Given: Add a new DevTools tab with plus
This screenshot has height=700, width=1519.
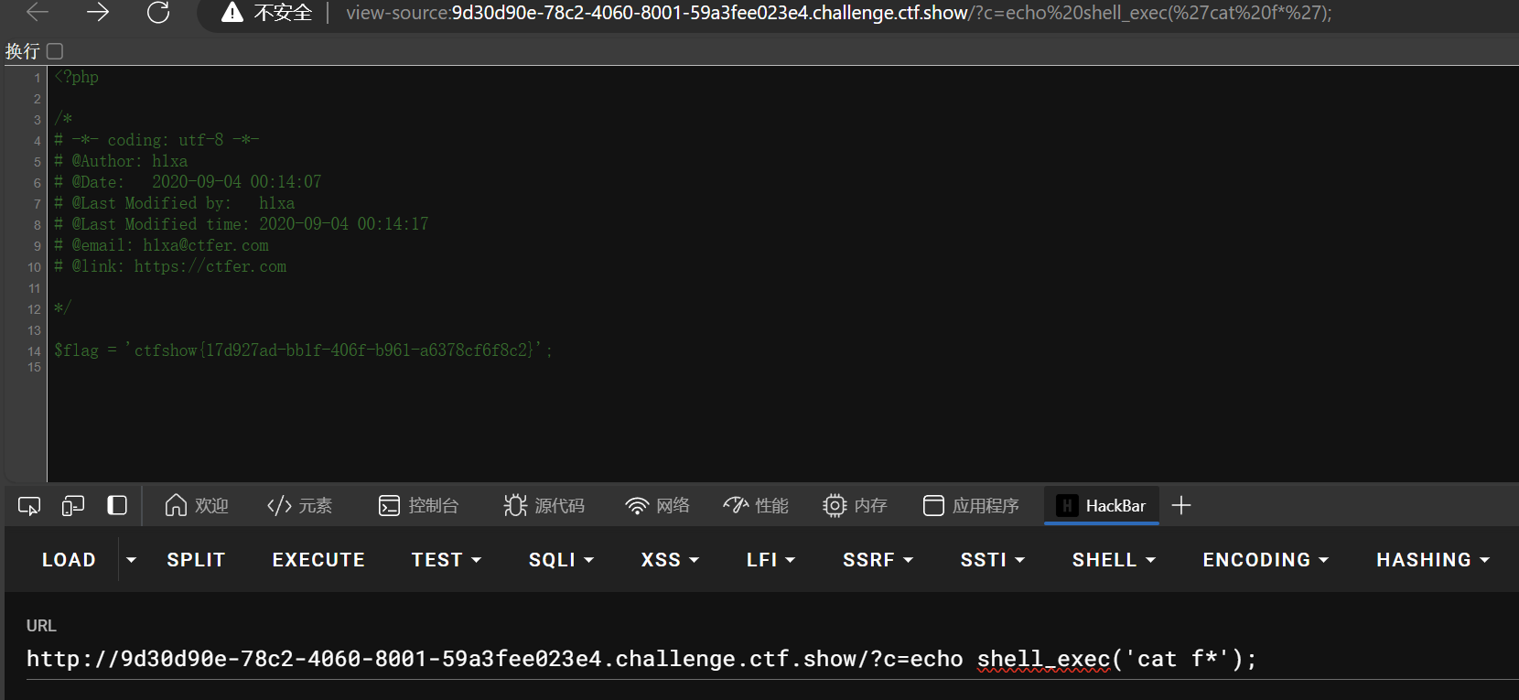Looking at the screenshot, I should pyautogui.click(x=1181, y=506).
